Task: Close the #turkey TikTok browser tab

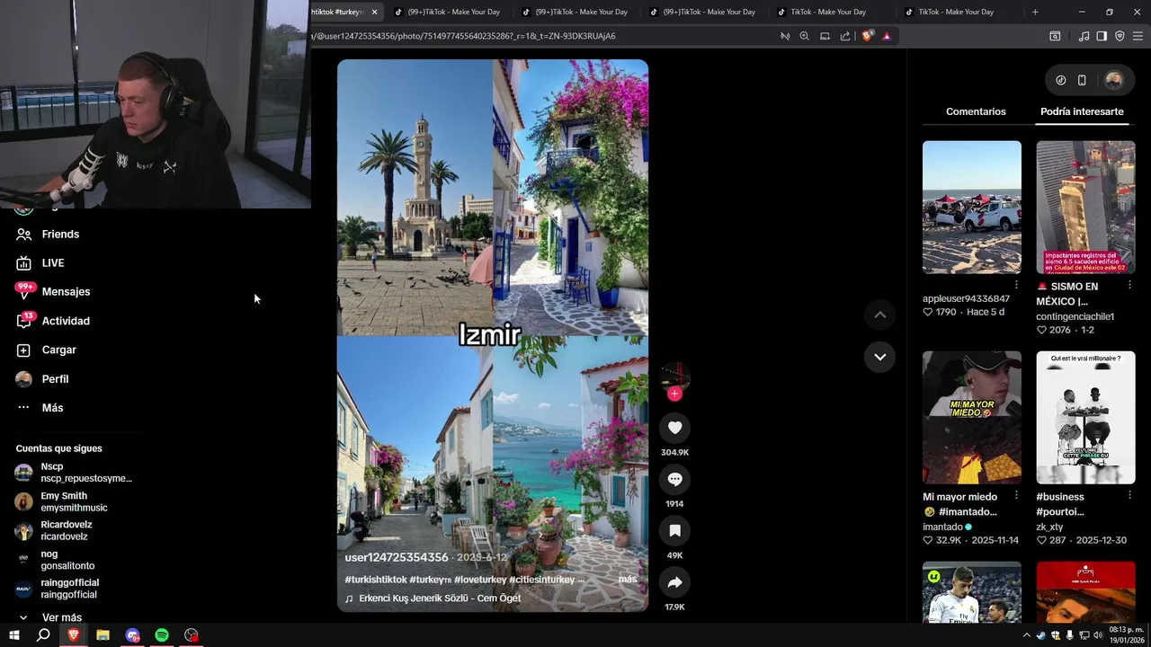Action: click(374, 12)
